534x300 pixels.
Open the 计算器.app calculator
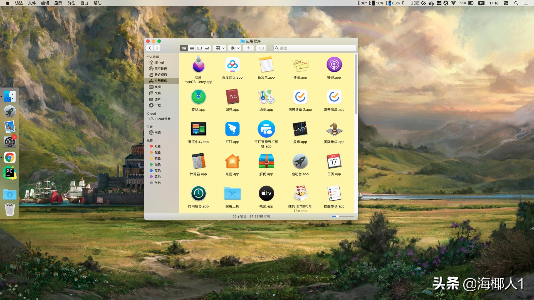pos(199,161)
